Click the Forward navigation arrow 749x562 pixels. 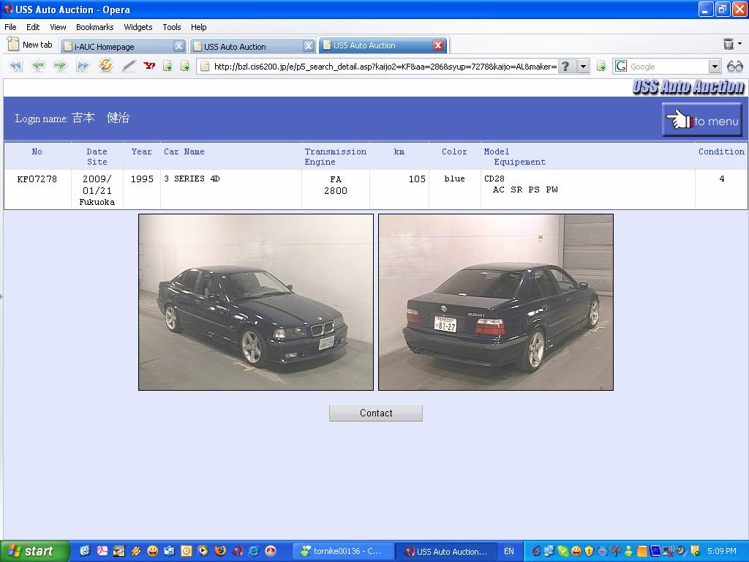point(60,66)
